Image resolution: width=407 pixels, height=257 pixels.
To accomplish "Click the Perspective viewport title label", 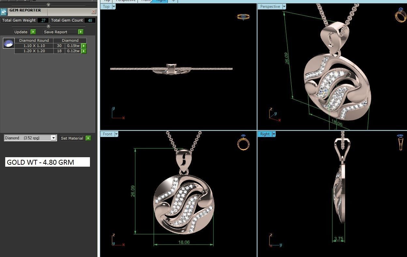I will tap(270, 7).
